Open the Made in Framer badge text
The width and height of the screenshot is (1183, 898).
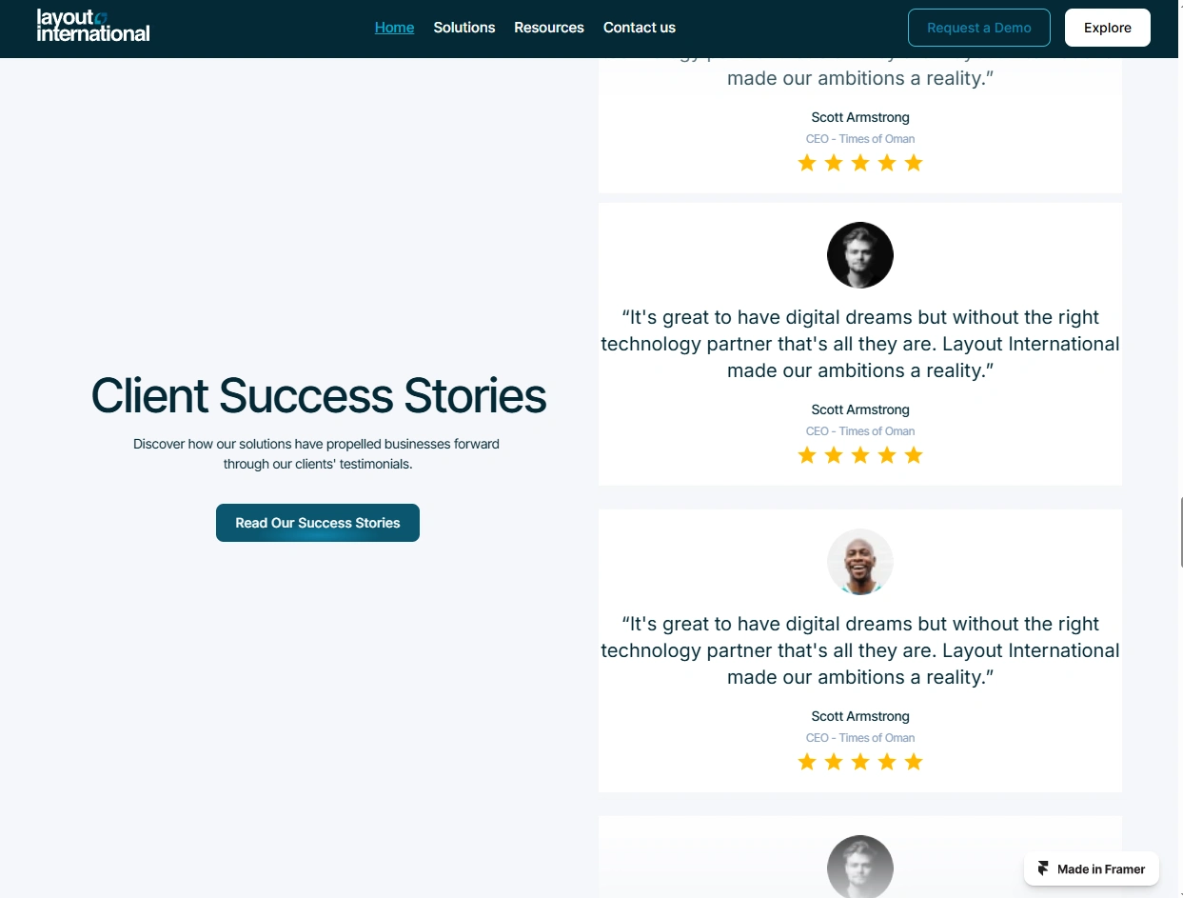coord(1101,868)
